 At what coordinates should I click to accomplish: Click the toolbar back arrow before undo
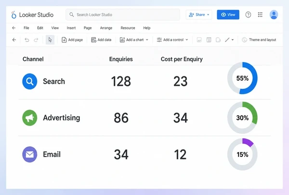click(x=14, y=40)
